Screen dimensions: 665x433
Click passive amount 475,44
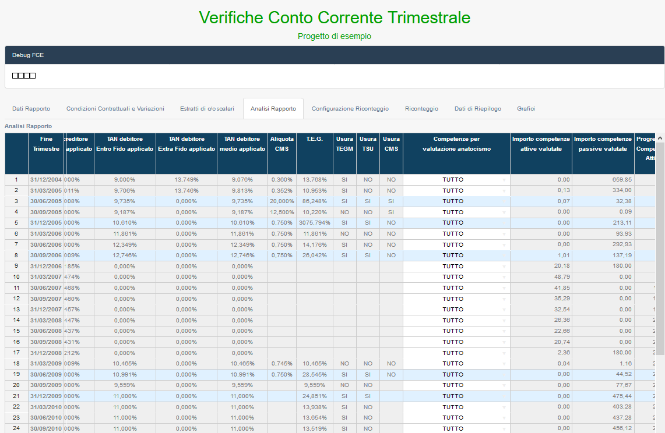click(603, 396)
